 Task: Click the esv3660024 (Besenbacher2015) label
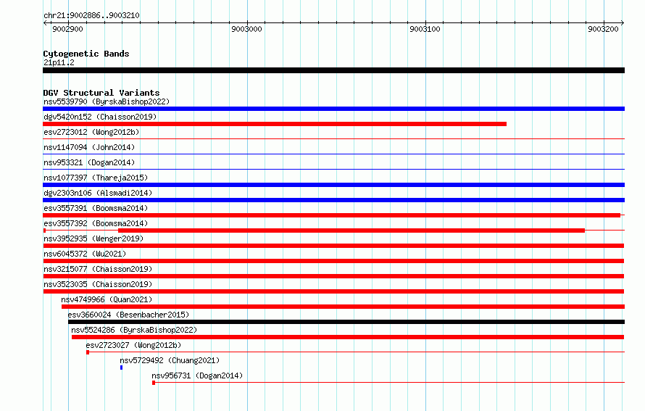128,315
